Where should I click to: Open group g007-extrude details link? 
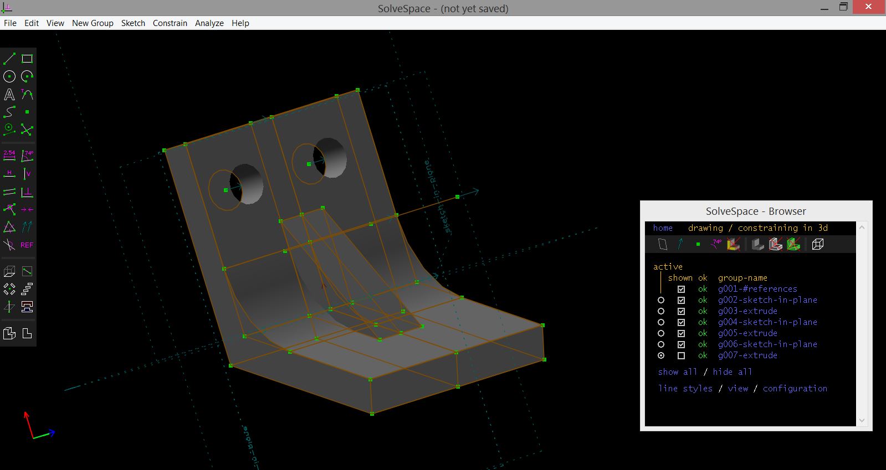click(747, 355)
